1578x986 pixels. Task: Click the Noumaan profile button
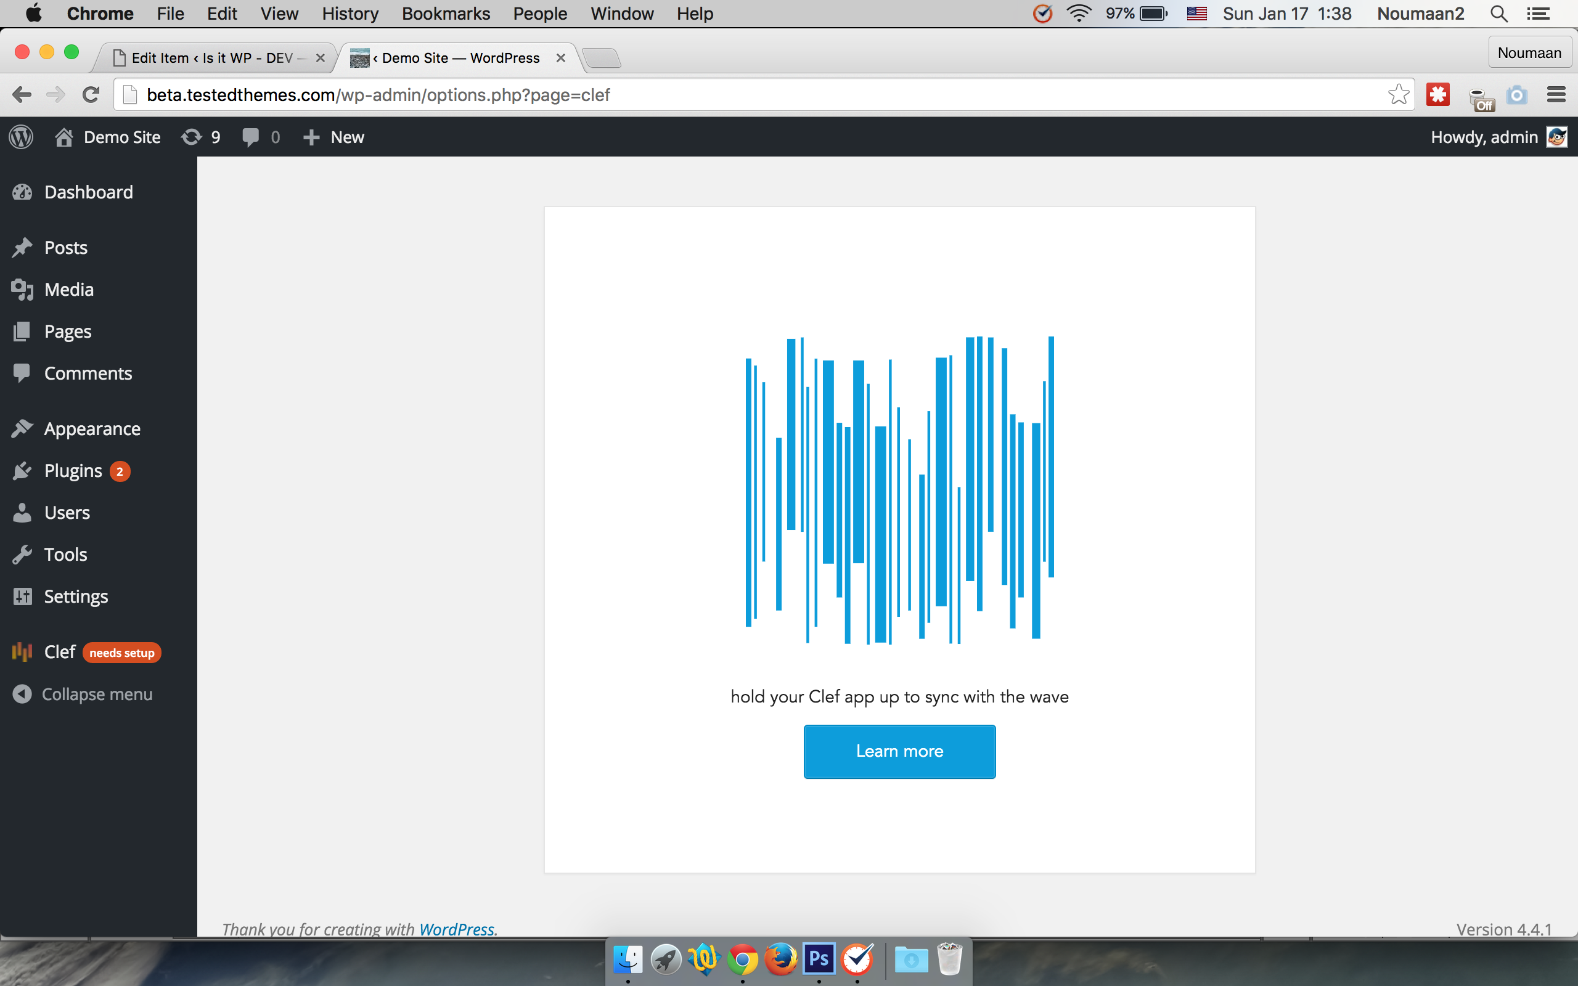tap(1529, 53)
